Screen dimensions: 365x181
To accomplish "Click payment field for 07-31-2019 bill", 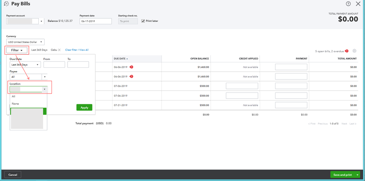I will [291, 105].
